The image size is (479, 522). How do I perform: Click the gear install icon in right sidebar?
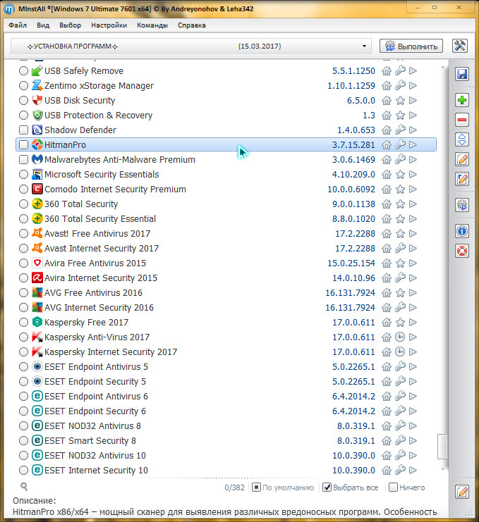point(462,205)
